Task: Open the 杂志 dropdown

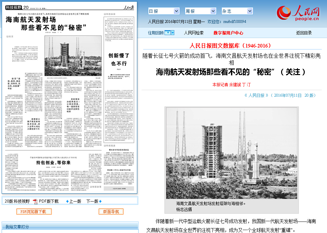Action: coord(237,11)
